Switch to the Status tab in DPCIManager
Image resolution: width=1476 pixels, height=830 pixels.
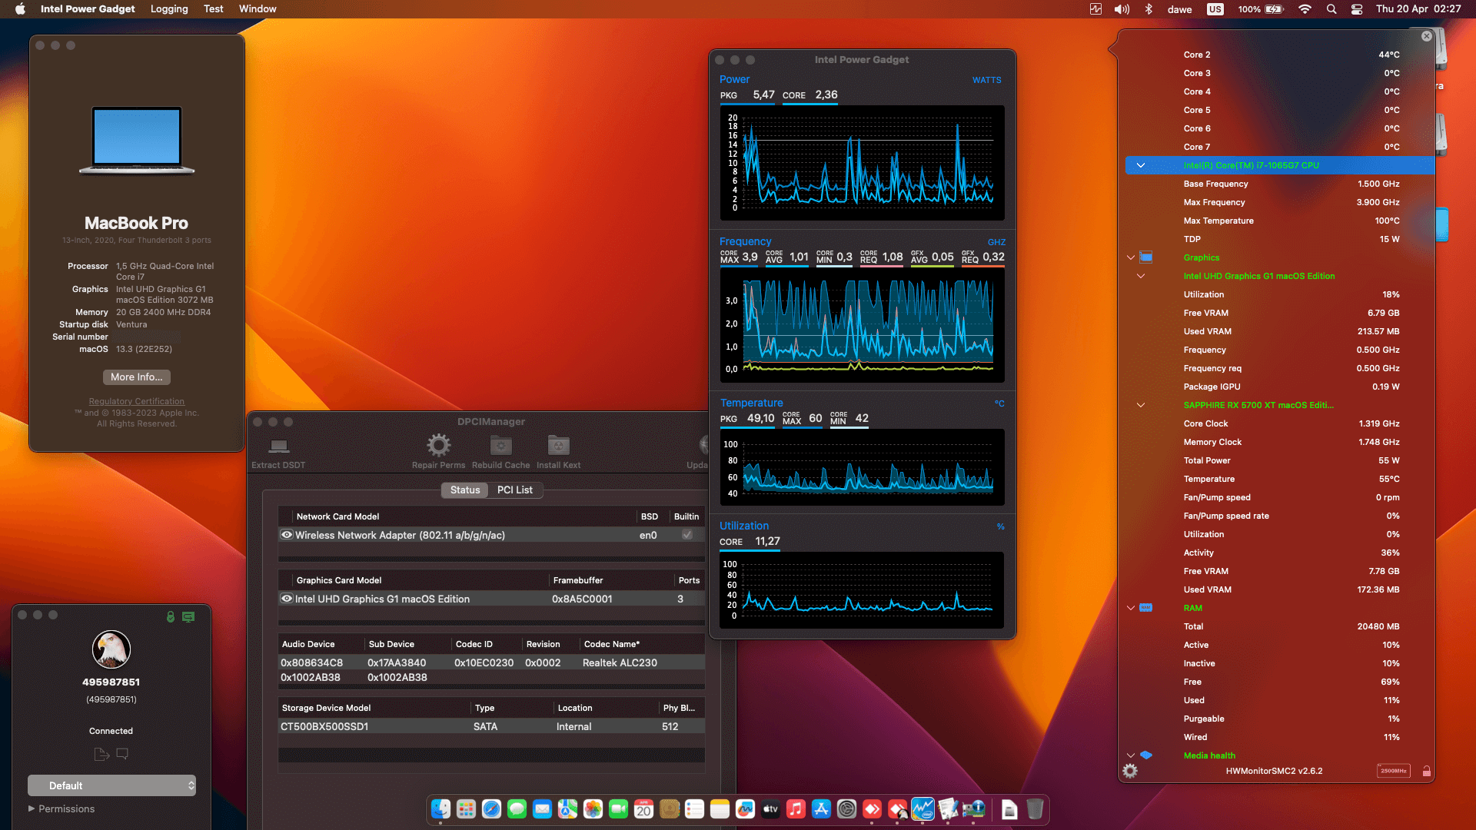click(464, 490)
